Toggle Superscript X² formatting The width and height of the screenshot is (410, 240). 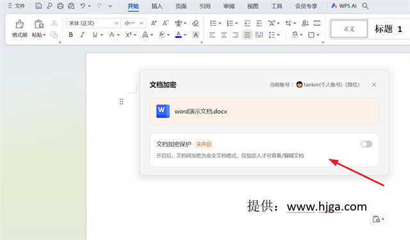click(128, 35)
